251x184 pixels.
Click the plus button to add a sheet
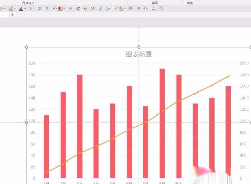coord(12,15)
